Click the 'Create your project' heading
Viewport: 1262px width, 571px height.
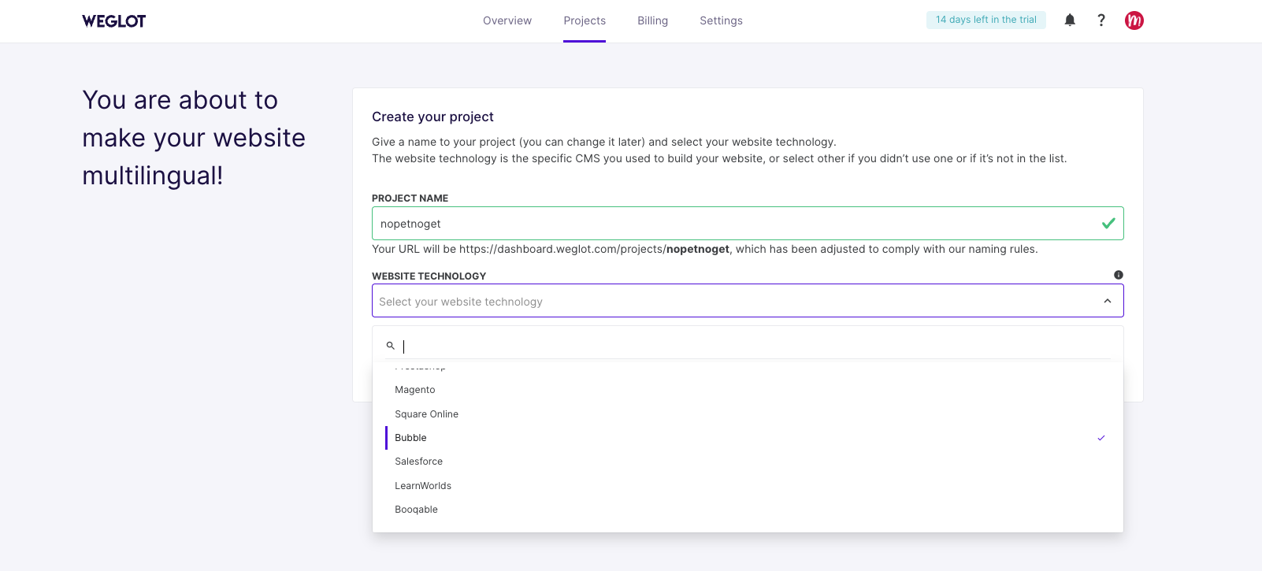(432, 117)
